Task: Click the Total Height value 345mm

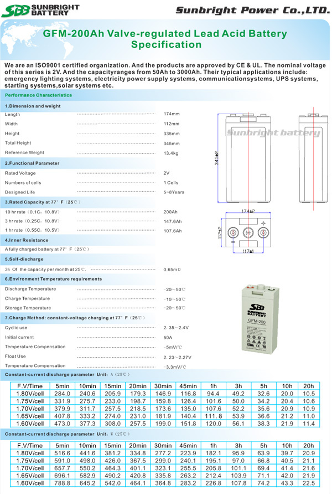Action: coord(172,144)
